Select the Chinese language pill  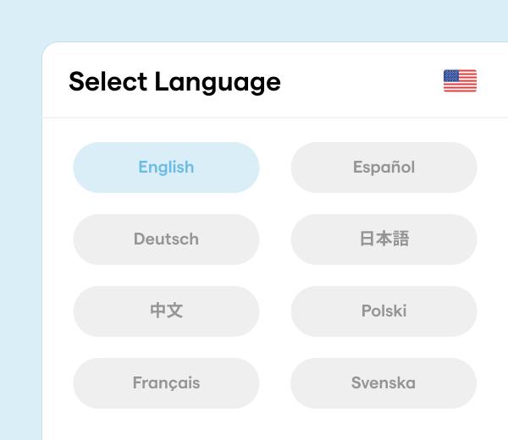coord(166,311)
